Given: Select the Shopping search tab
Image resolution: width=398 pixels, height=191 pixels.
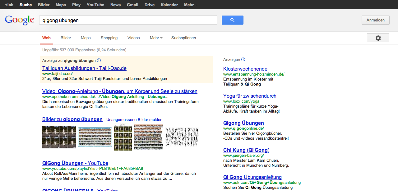Looking at the screenshot, I should click(x=109, y=38).
